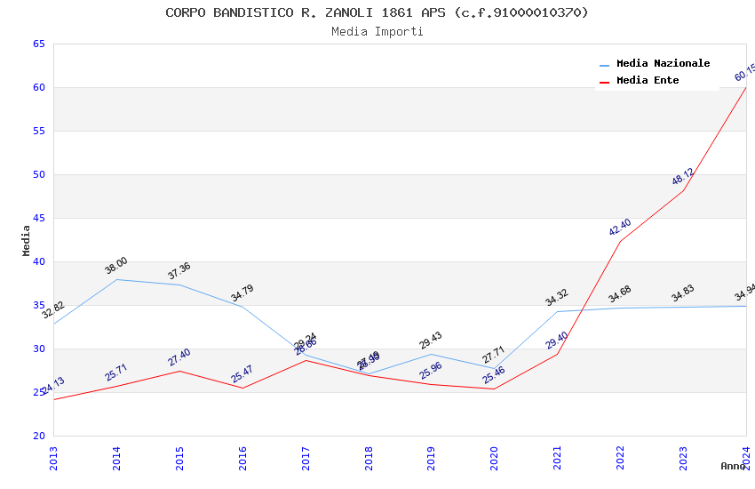Click the chart title CORPO BANDISTICO R. ZANOLI
The height and width of the screenshot is (489, 755).
[377, 12]
